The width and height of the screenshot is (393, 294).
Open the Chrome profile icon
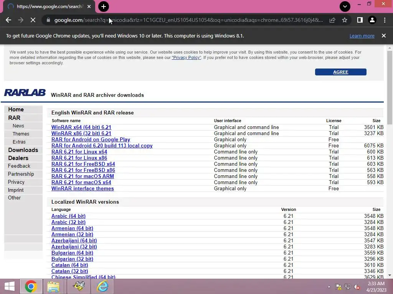pos(372,20)
